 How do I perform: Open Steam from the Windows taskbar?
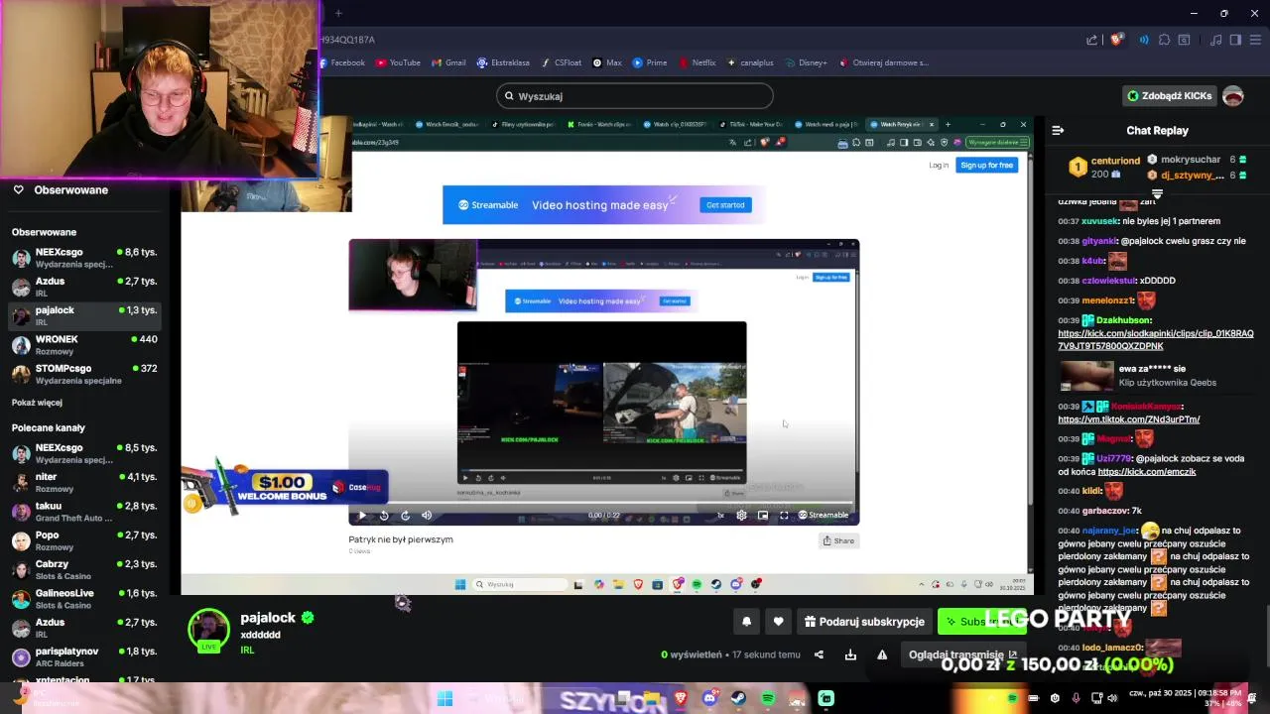click(738, 698)
